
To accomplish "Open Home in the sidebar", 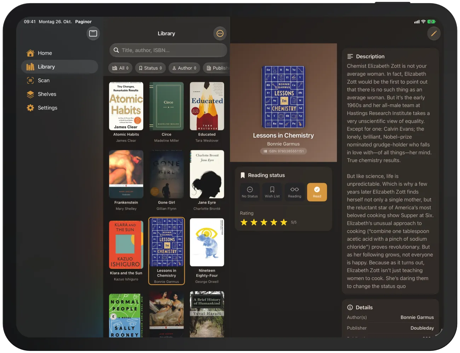I will 59,53.
